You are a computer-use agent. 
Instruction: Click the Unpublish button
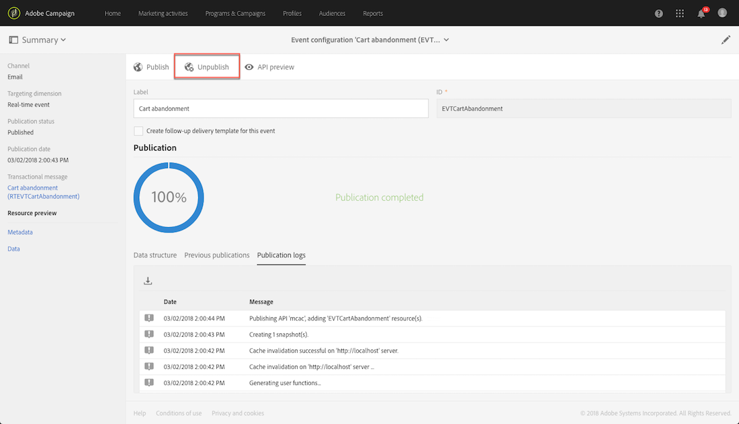[x=207, y=67]
